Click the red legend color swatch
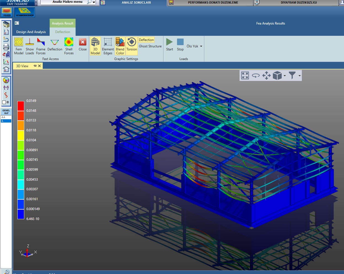This screenshot has height=274, width=344. (x=21, y=106)
